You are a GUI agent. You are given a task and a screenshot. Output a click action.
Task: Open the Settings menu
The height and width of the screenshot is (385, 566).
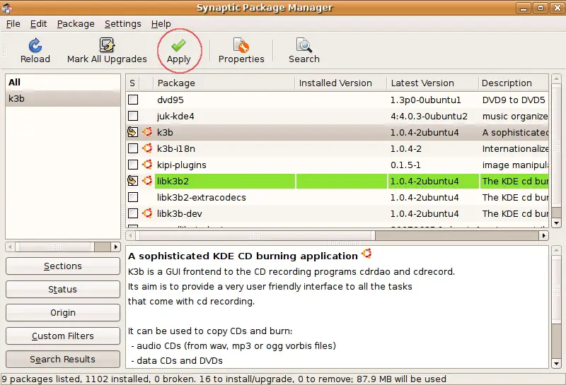click(122, 24)
